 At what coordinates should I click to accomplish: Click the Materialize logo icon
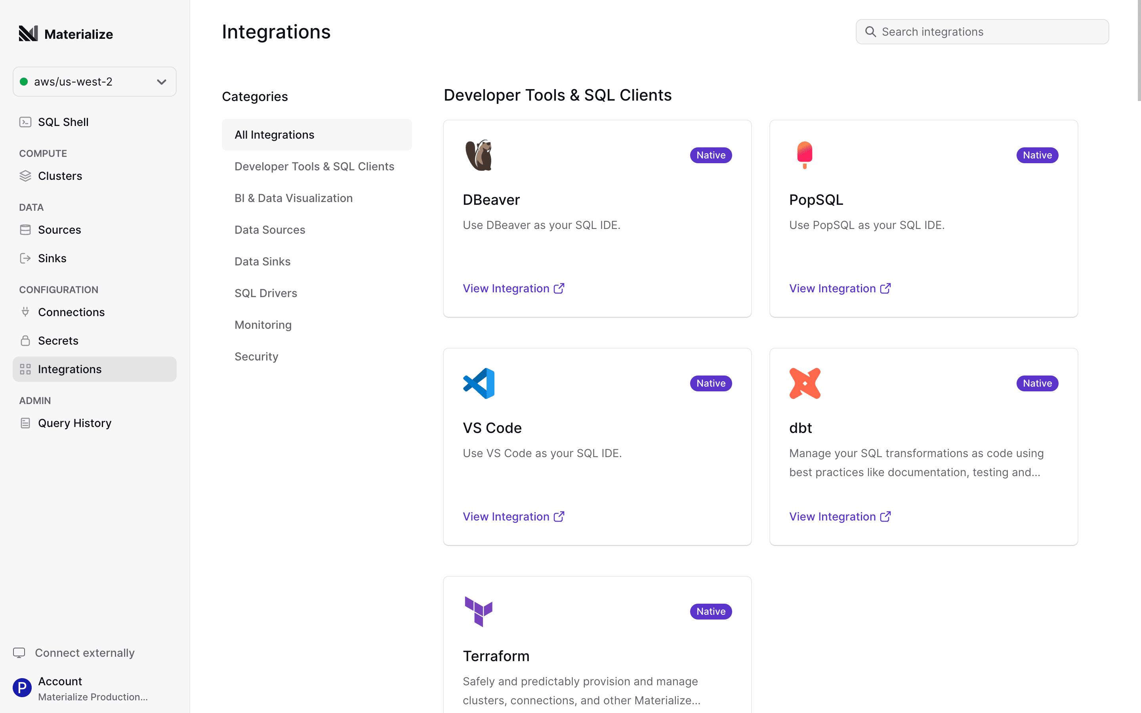(x=28, y=34)
